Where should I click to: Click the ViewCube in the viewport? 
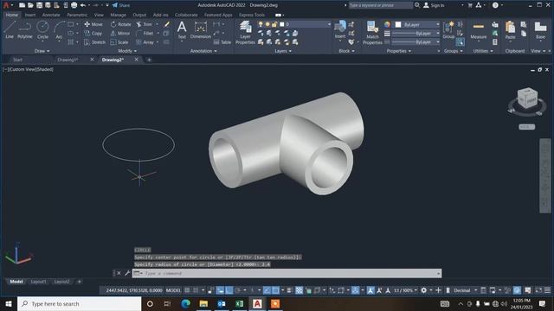pos(527,98)
